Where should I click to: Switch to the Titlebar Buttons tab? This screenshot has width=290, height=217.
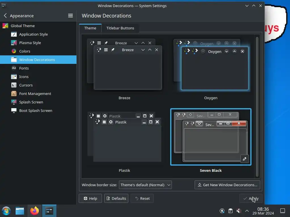tap(120, 28)
